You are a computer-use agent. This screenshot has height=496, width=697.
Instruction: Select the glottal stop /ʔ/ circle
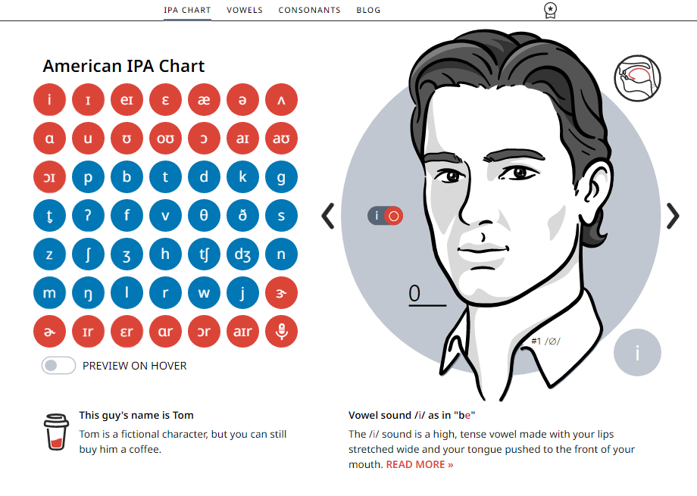click(x=88, y=216)
